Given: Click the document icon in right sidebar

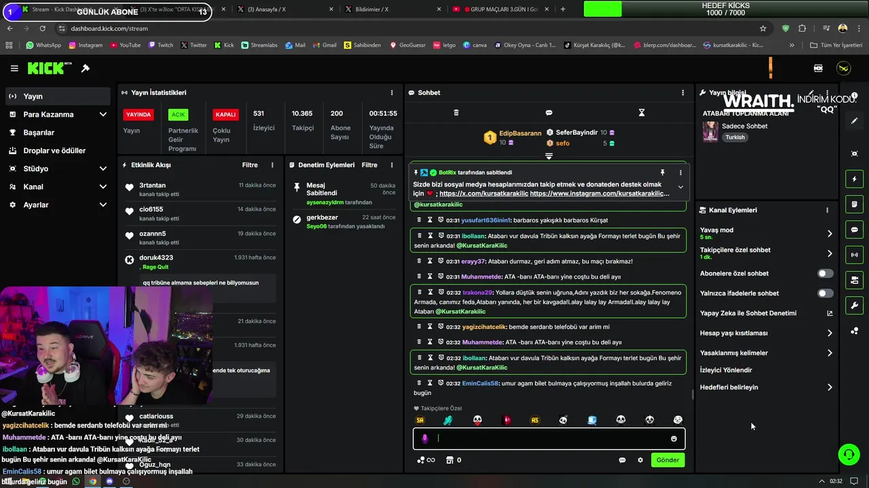Looking at the screenshot, I should click(x=854, y=204).
